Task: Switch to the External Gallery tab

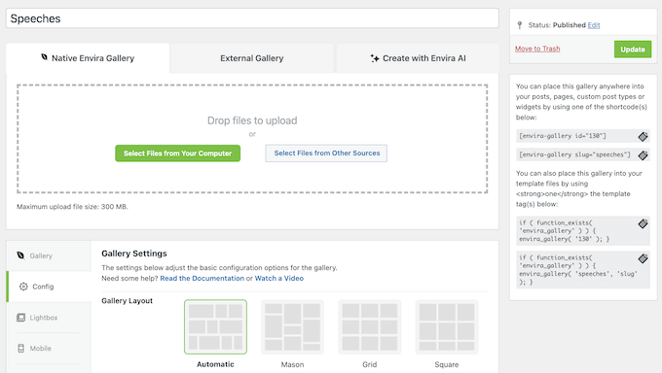Action: coord(251,58)
